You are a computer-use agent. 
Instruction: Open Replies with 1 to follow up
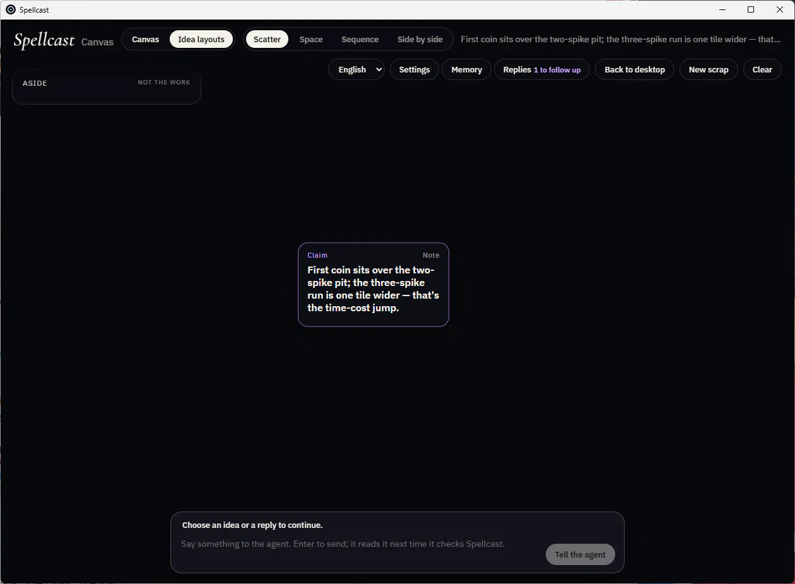point(542,69)
